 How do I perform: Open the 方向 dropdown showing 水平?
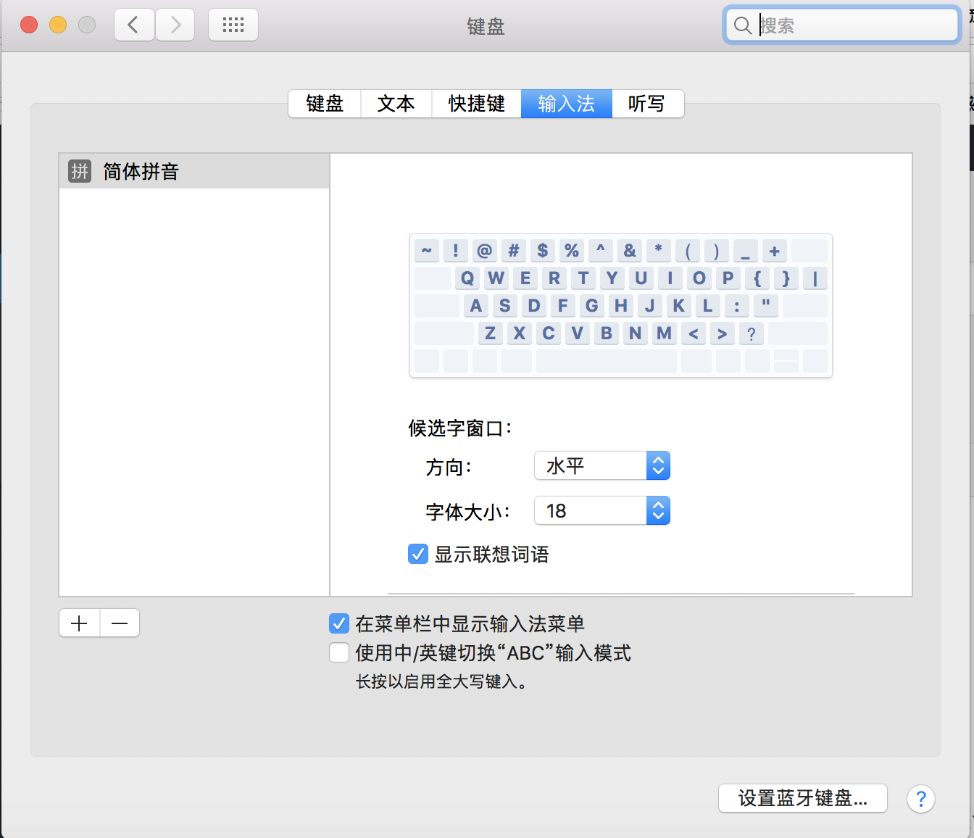602,465
